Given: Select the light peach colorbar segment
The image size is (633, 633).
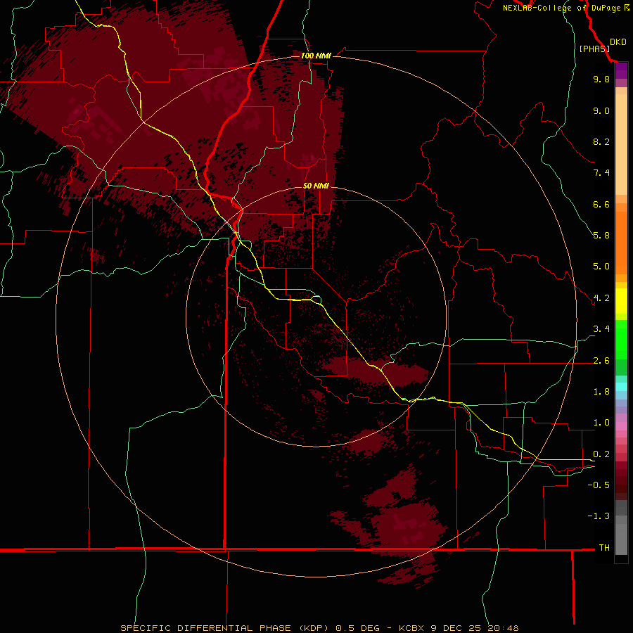Looking at the screenshot, I should pos(621,144).
